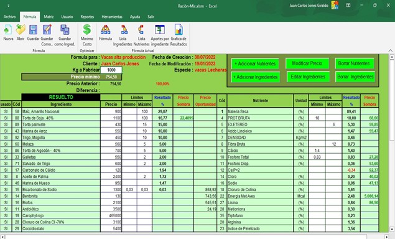395x239 pixels.
Task: Select nutrient Cloruro de Colina
Action: click(x=260, y=190)
